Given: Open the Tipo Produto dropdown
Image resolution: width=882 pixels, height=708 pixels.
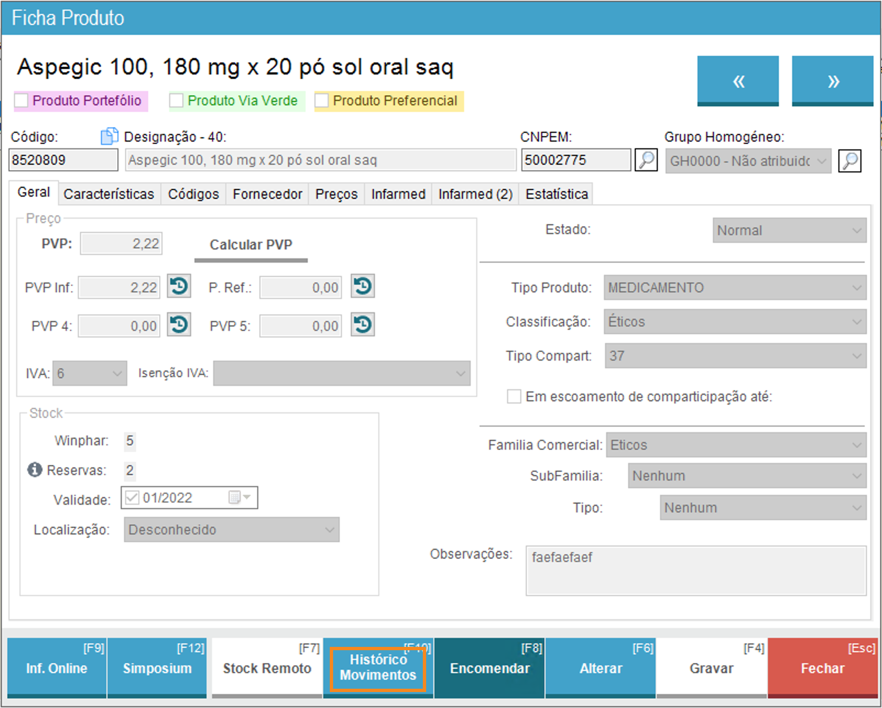Looking at the screenshot, I should click(x=734, y=287).
